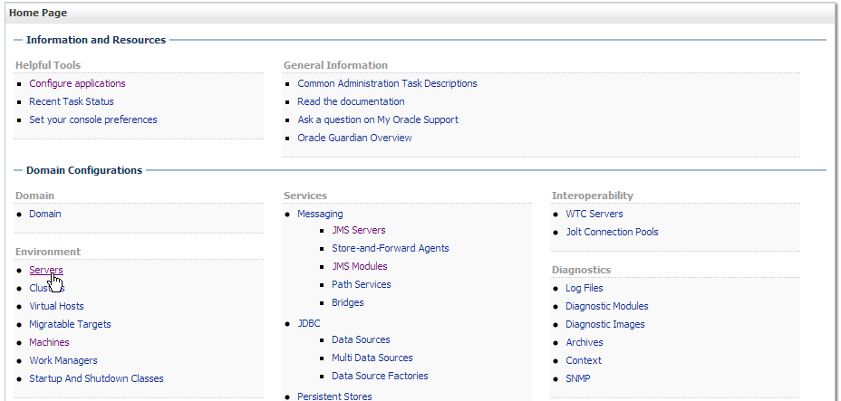Screen dimensions: 841x401
Task: Open the SNMP link
Action: pyautogui.click(x=578, y=378)
